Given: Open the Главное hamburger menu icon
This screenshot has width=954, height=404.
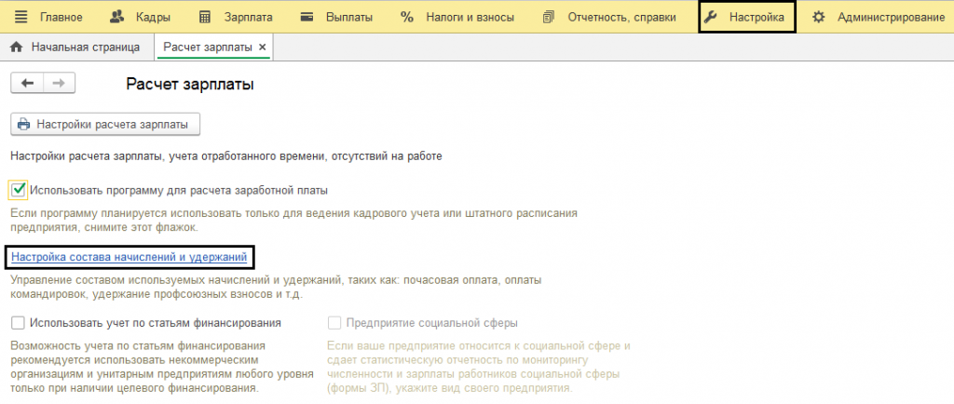Looking at the screenshot, I should pos(20,17).
